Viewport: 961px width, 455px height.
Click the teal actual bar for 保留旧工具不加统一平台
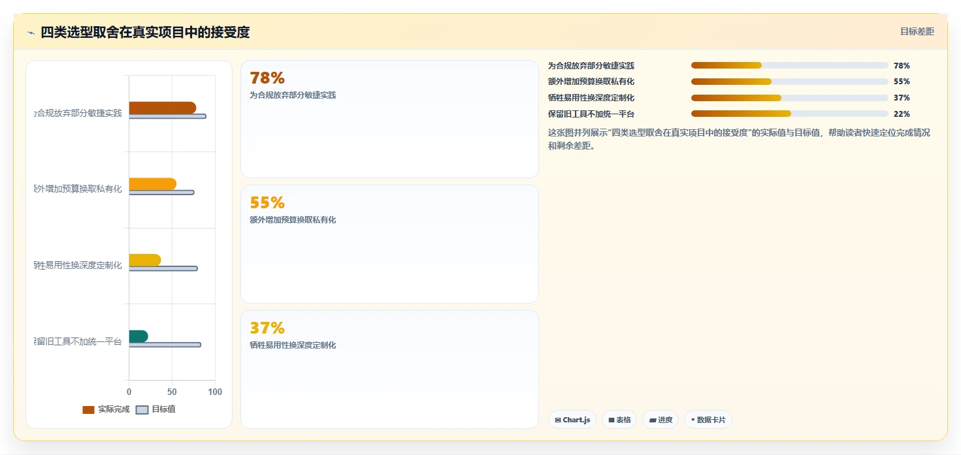138,336
